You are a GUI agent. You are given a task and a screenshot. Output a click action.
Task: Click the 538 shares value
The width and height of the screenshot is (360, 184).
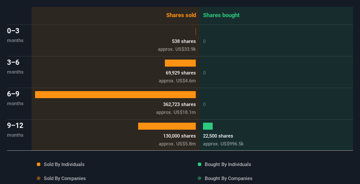point(184,41)
